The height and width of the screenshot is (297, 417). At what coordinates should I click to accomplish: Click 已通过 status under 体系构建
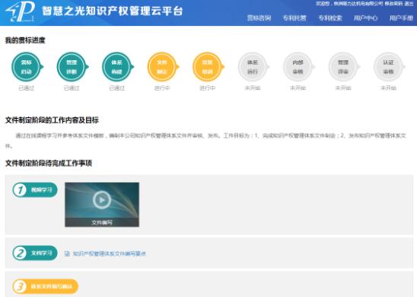tap(116, 88)
